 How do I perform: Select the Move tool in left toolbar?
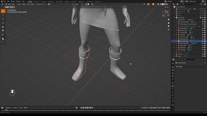click(3, 19)
